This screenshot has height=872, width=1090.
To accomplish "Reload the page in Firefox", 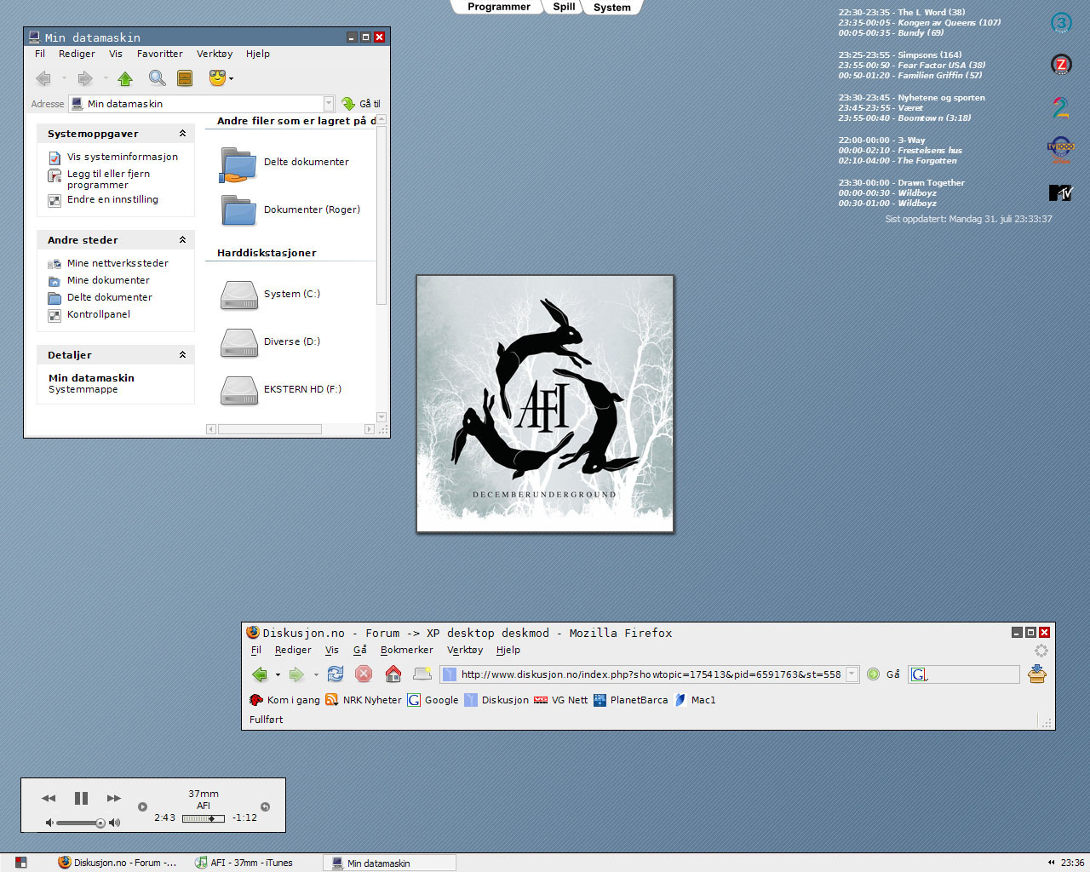I will point(336,674).
